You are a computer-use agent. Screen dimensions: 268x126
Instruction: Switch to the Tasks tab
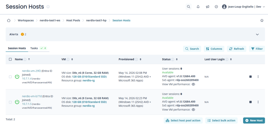coord(39,48)
